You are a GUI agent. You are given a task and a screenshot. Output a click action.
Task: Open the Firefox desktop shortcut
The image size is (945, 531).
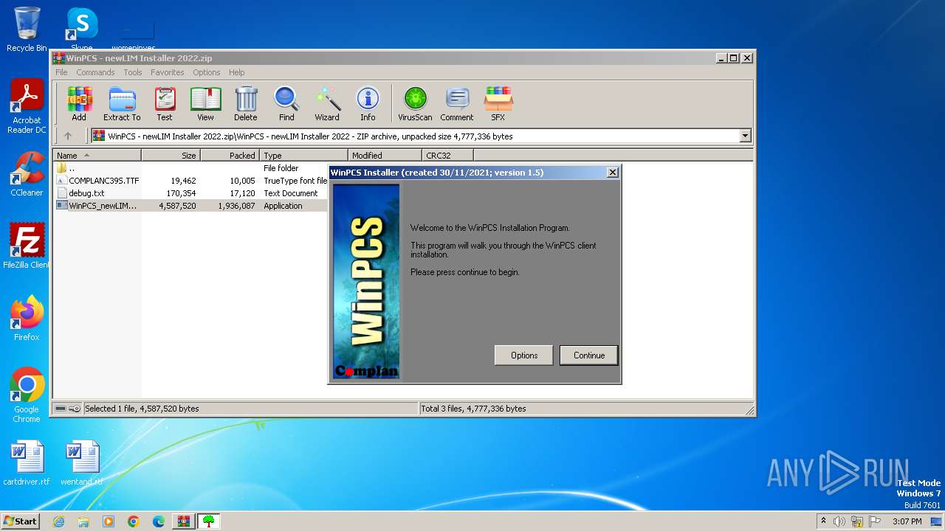pyautogui.click(x=27, y=319)
